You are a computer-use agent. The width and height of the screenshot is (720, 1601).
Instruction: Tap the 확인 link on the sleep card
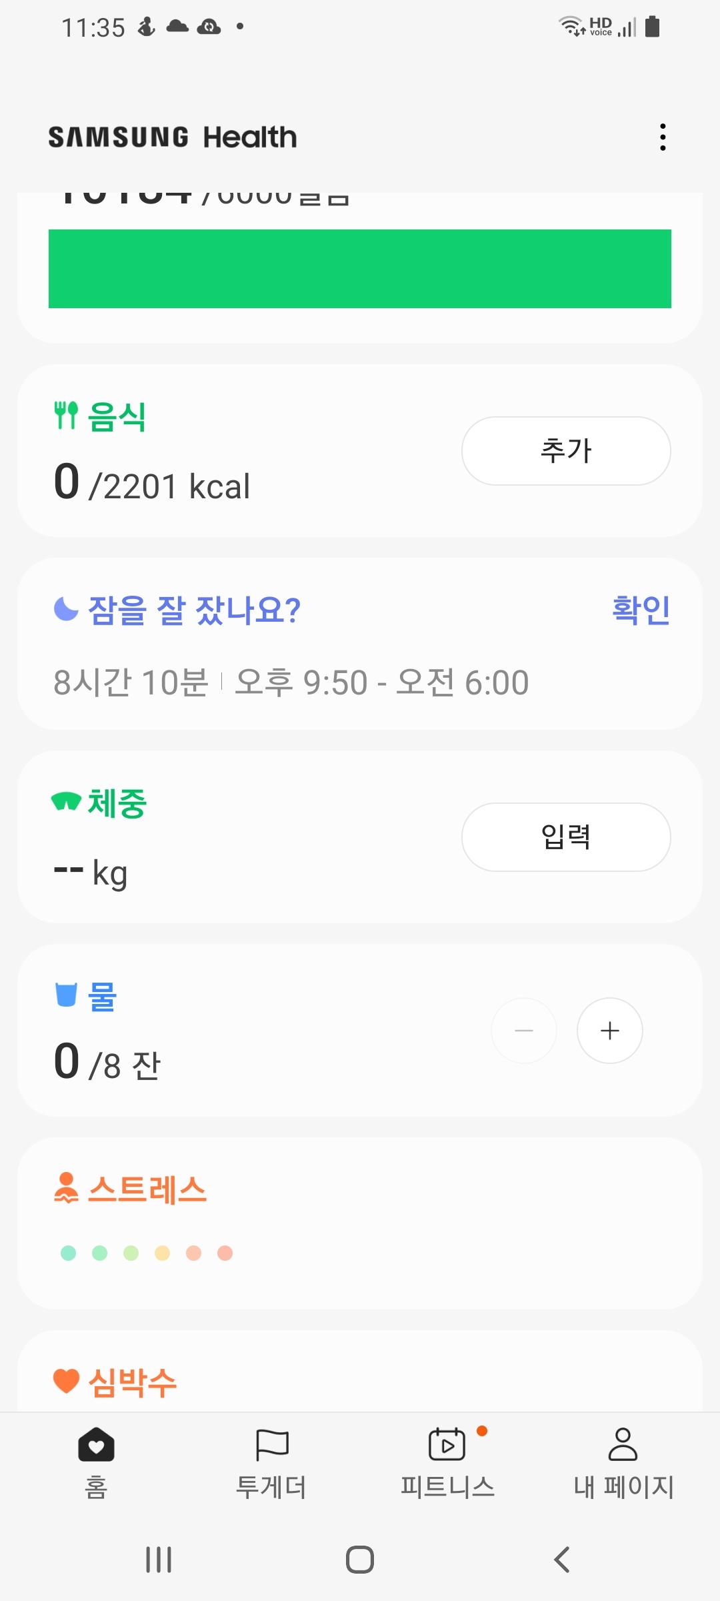coord(641,610)
